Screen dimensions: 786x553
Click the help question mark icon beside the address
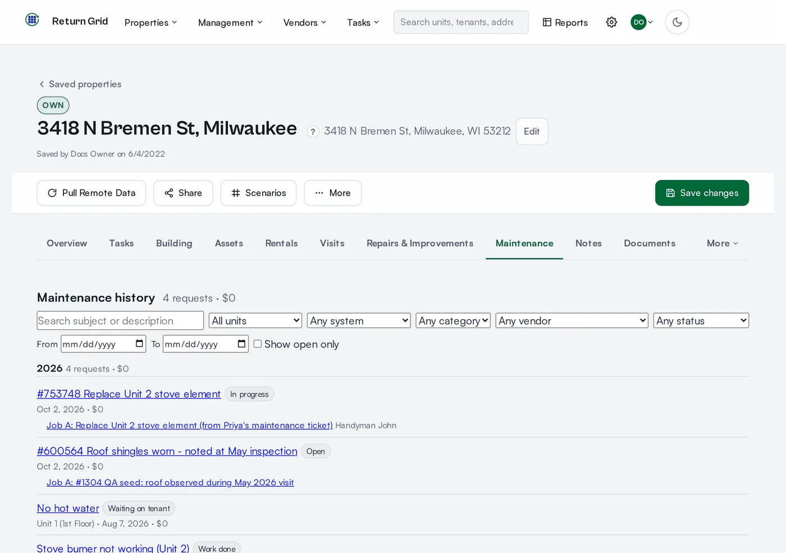coord(313,132)
